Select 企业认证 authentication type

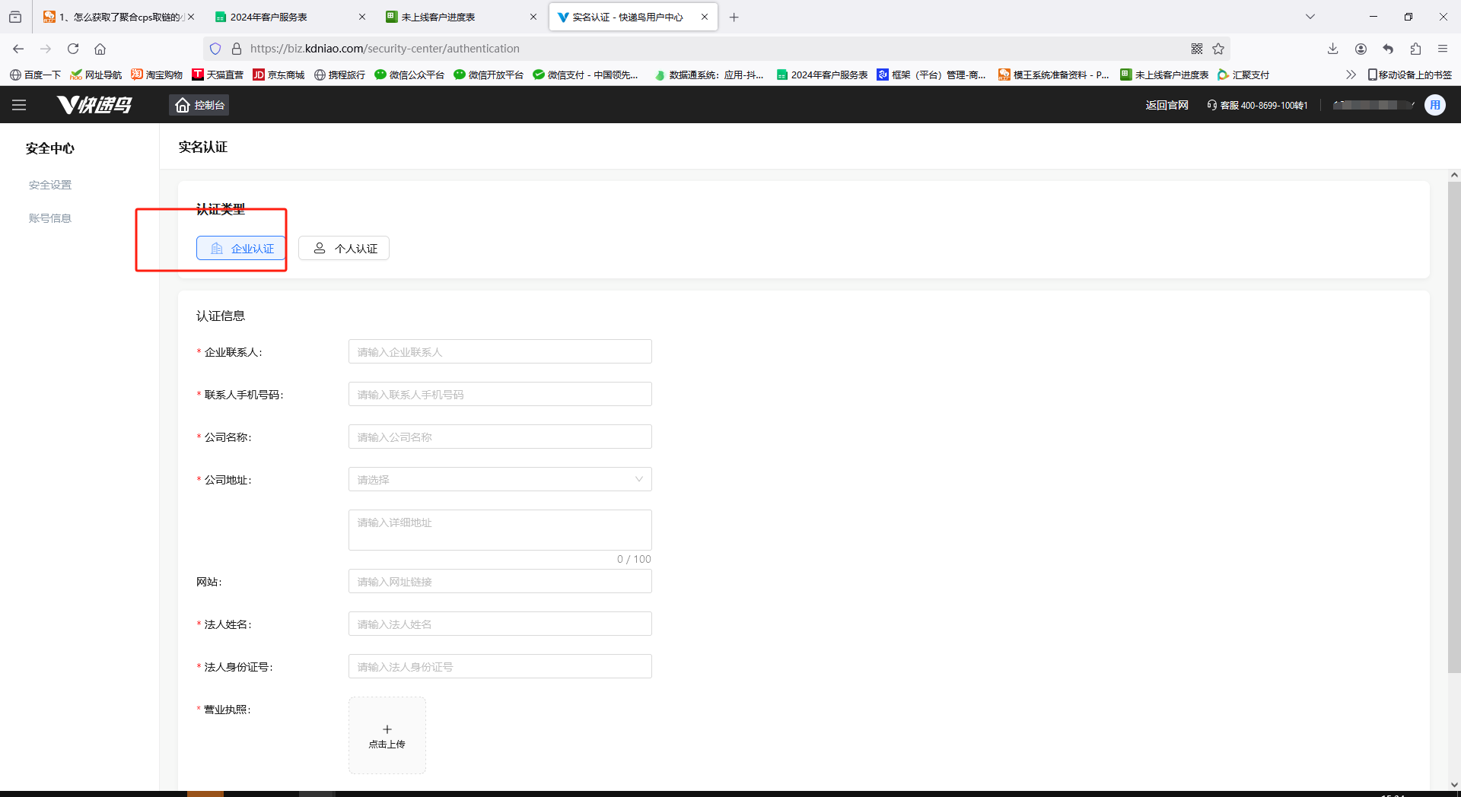coord(241,249)
